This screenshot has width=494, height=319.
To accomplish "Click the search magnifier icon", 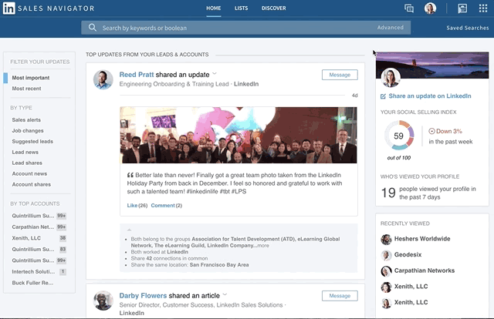I will click(93, 28).
